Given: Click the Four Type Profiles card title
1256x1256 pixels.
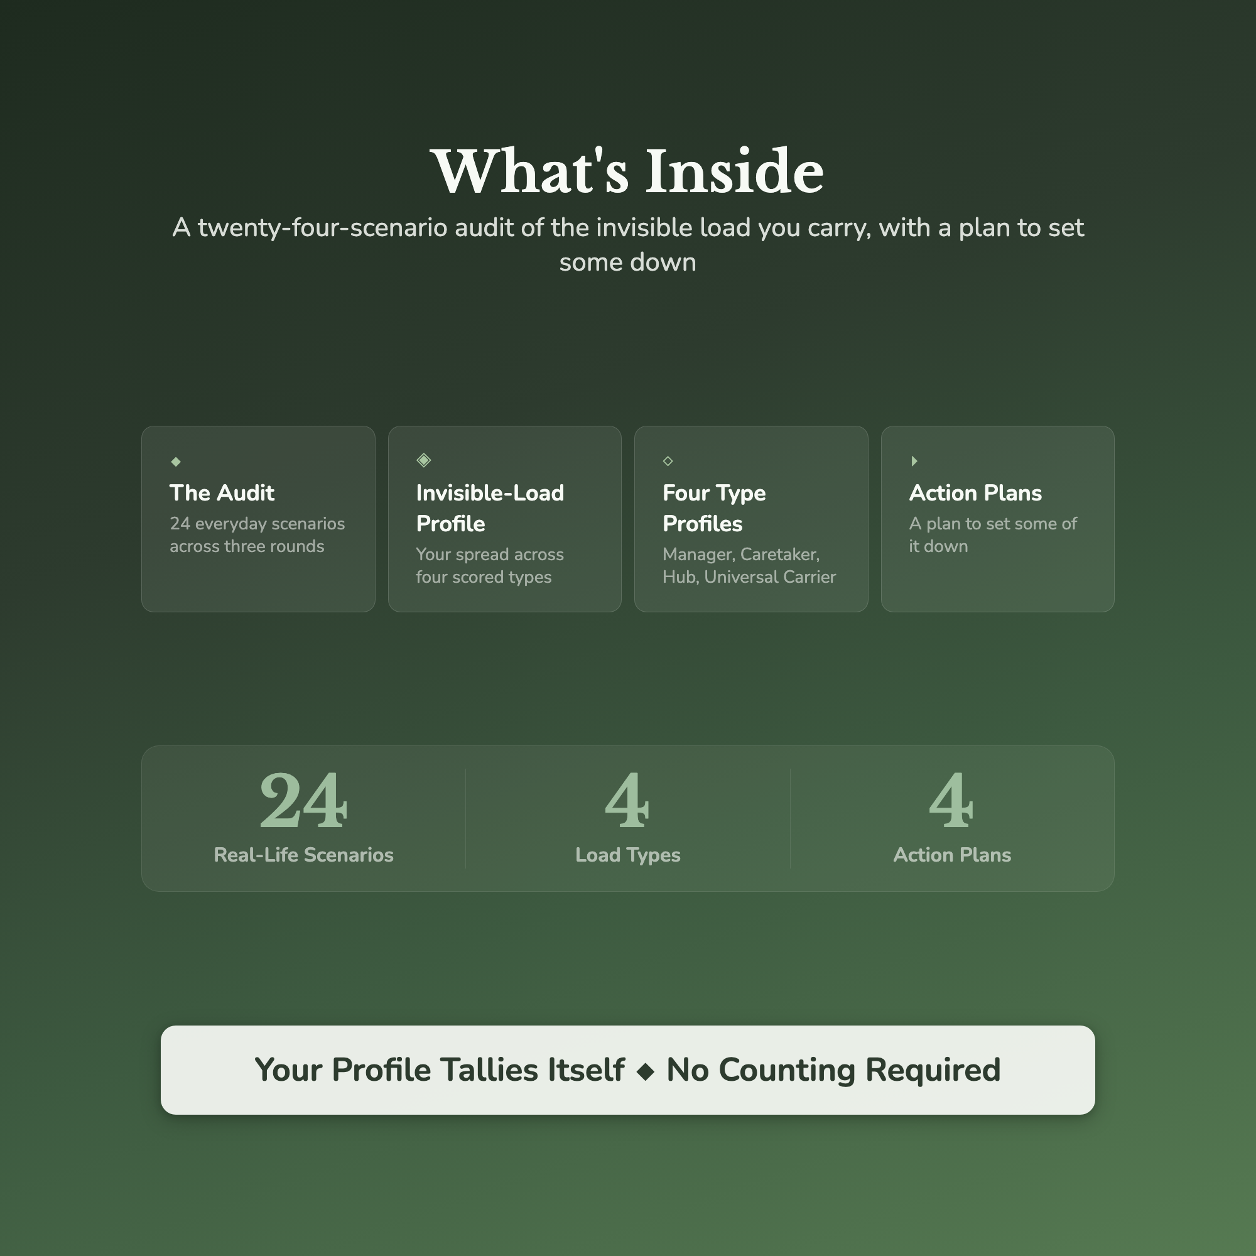Looking at the screenshot, I should point(714,509).
